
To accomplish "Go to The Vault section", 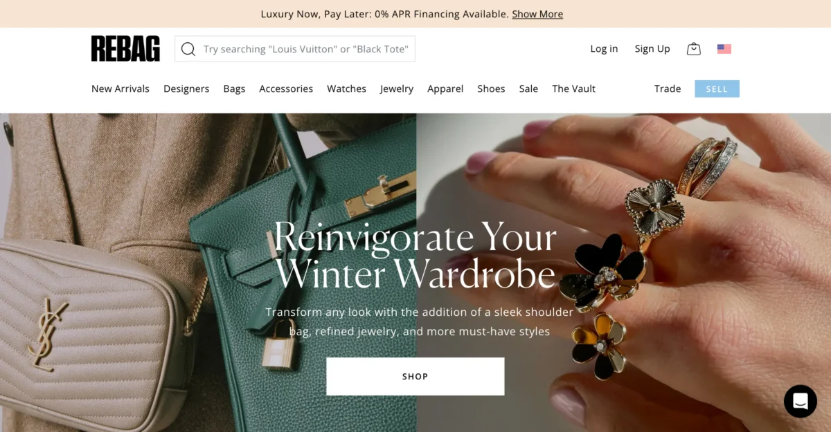I will pyautogui.click(x=573, y=88).
